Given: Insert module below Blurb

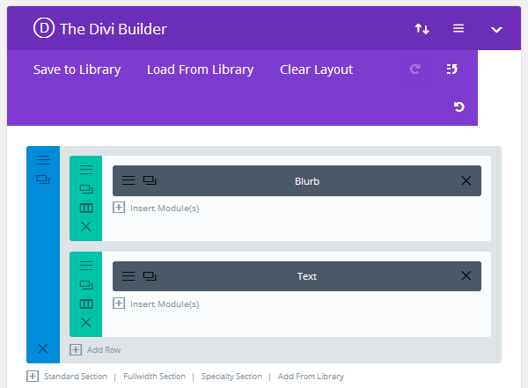Looking at the screenshot, I should click(156, 208).
